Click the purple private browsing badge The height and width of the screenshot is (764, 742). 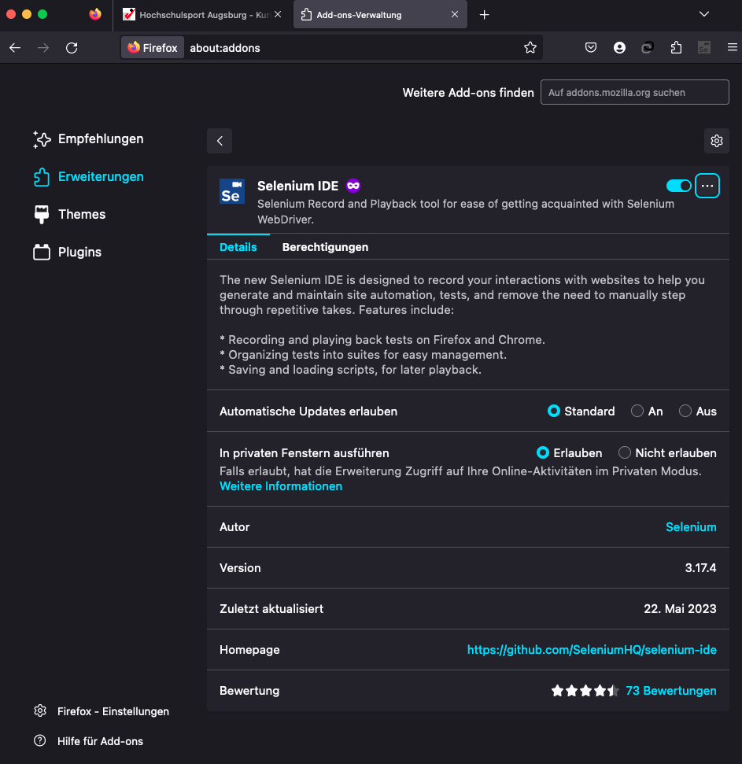(x=353, y=186)
